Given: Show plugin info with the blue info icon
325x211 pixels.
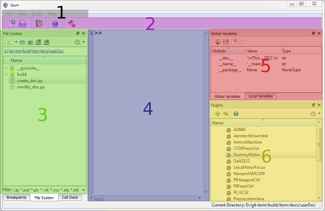Looking at the screenshot, I should point(236,114).
